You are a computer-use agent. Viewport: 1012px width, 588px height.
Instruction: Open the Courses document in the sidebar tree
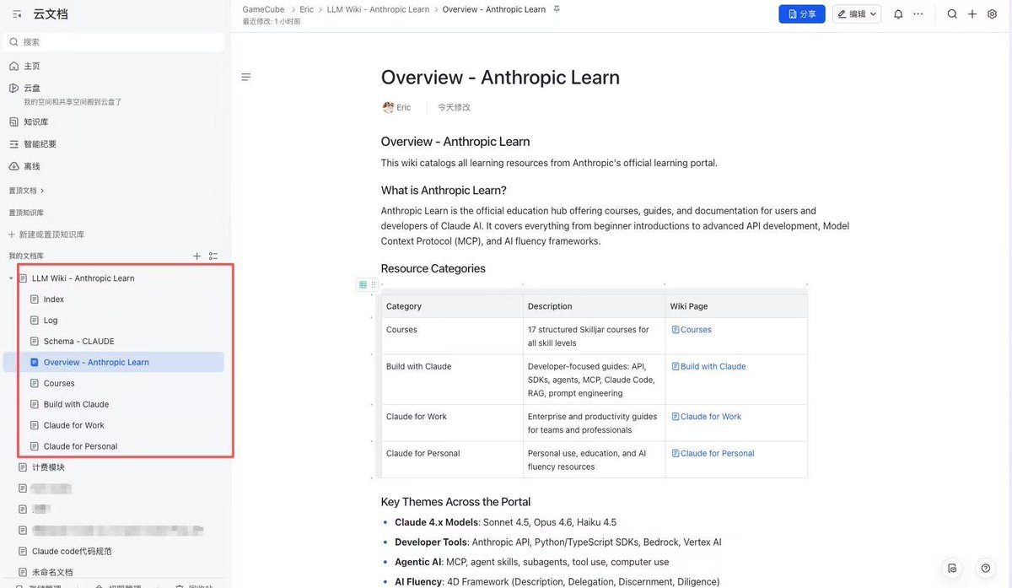(x=59, y=383)
